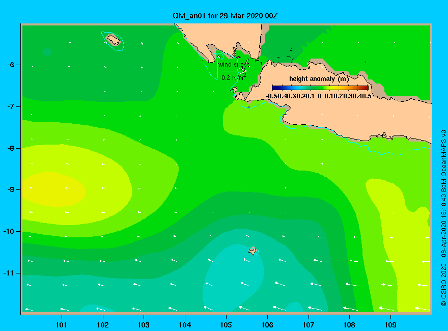Click the longitude label 109
Viewport: 448px width, 331px height.
[390, 325]
